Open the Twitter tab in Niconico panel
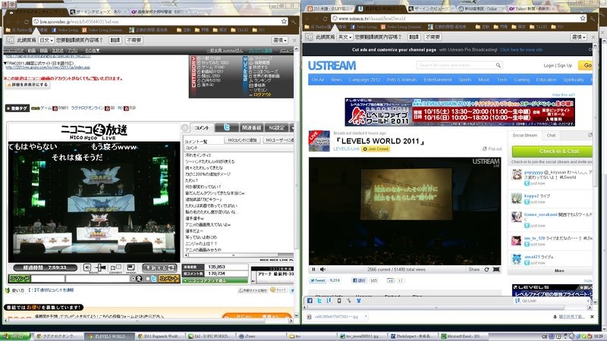Screen dimensions: 607x341 pyautogui.click(x=226, y=127)
